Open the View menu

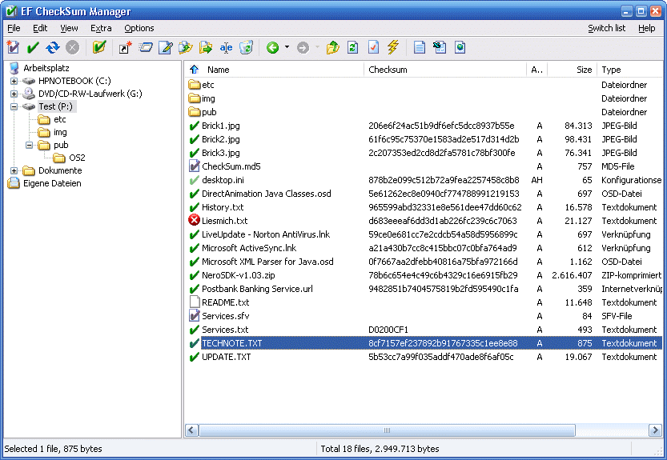(x=69, y=28)
